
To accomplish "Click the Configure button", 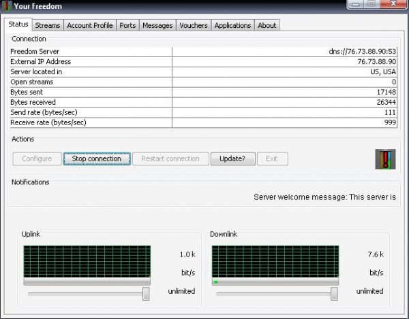I will pos(37,158).
